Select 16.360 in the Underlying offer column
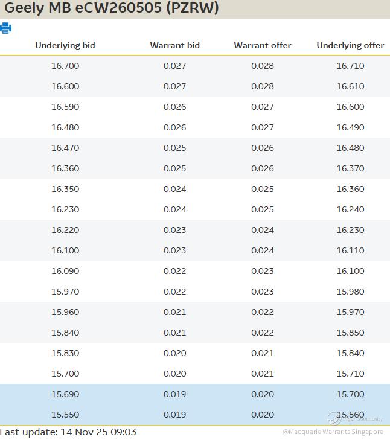The image size is (390, 440). 350,189
